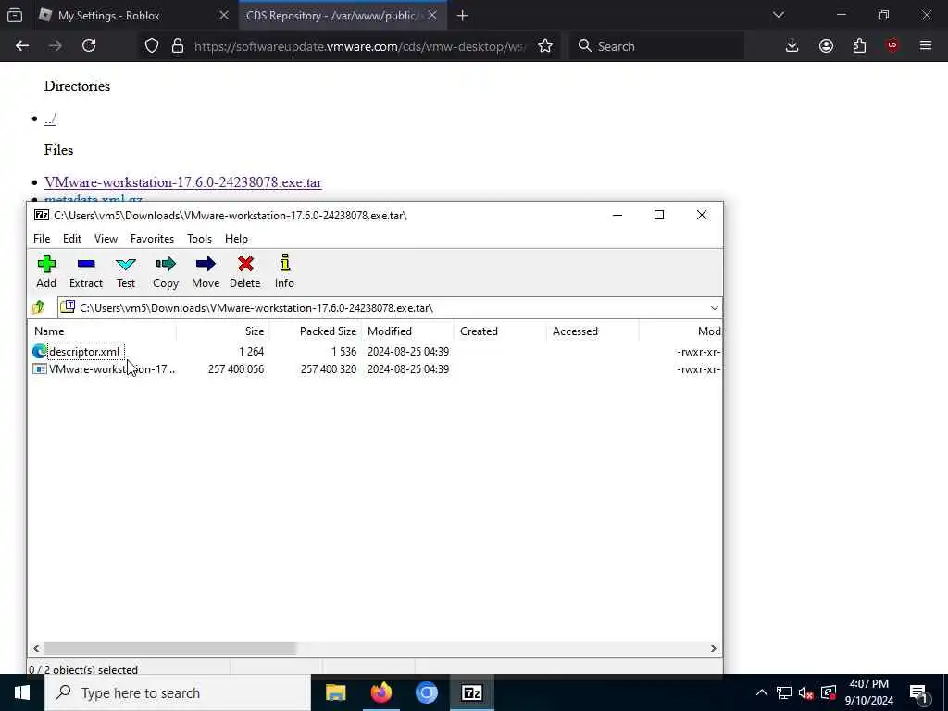Screen dimensions: 948x711
Task: Click the Move toolbar icon
Action: (x=206, y=271)
